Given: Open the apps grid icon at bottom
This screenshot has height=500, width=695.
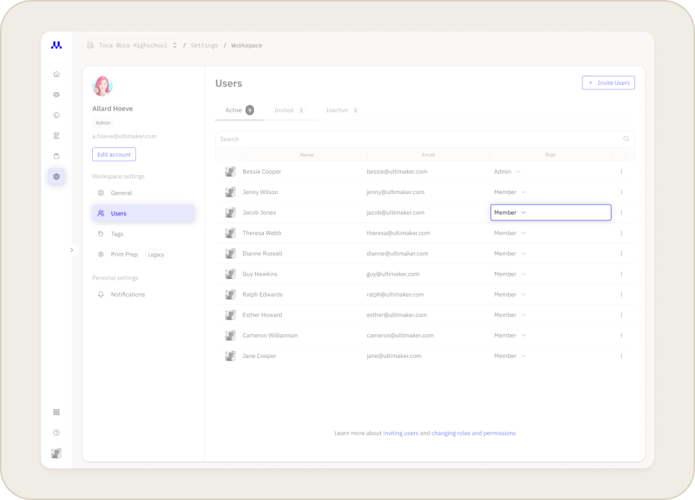Looking at the screenshot, I should [x=57, y=413].
